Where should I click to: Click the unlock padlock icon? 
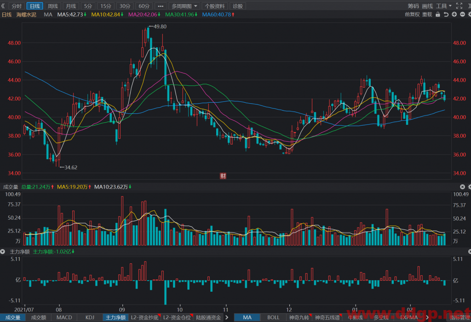pyautogui.click(x=438, y=14)
